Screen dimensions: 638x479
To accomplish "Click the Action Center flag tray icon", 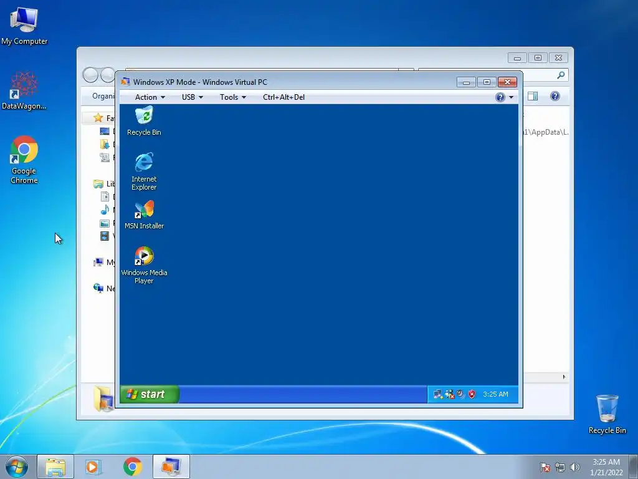I will 545,467.
